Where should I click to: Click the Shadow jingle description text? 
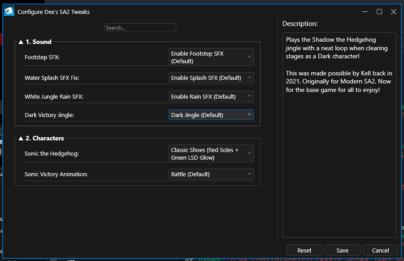(339, 65)
